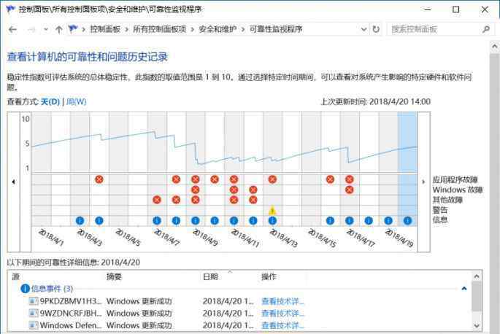This screenshot has height=334, width=500.
Task: Open 控制面板 breadcrumb
Action: (x=105, y=29)
